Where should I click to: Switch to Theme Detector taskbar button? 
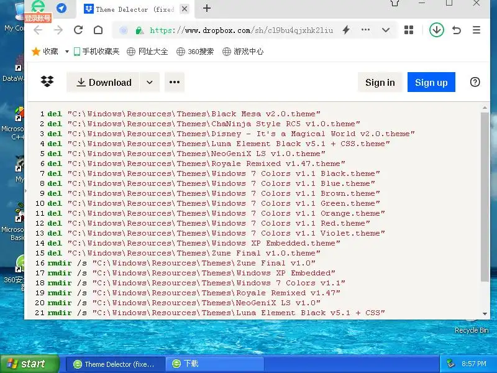click(x=116, y=364)
